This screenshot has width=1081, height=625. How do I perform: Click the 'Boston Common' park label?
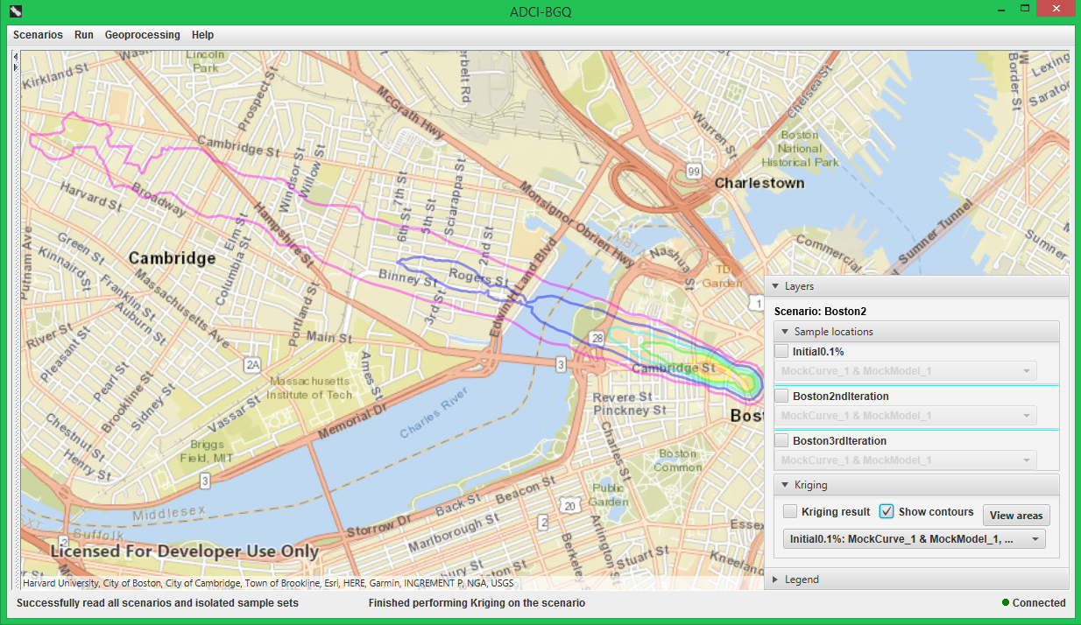tap(678, 460)
